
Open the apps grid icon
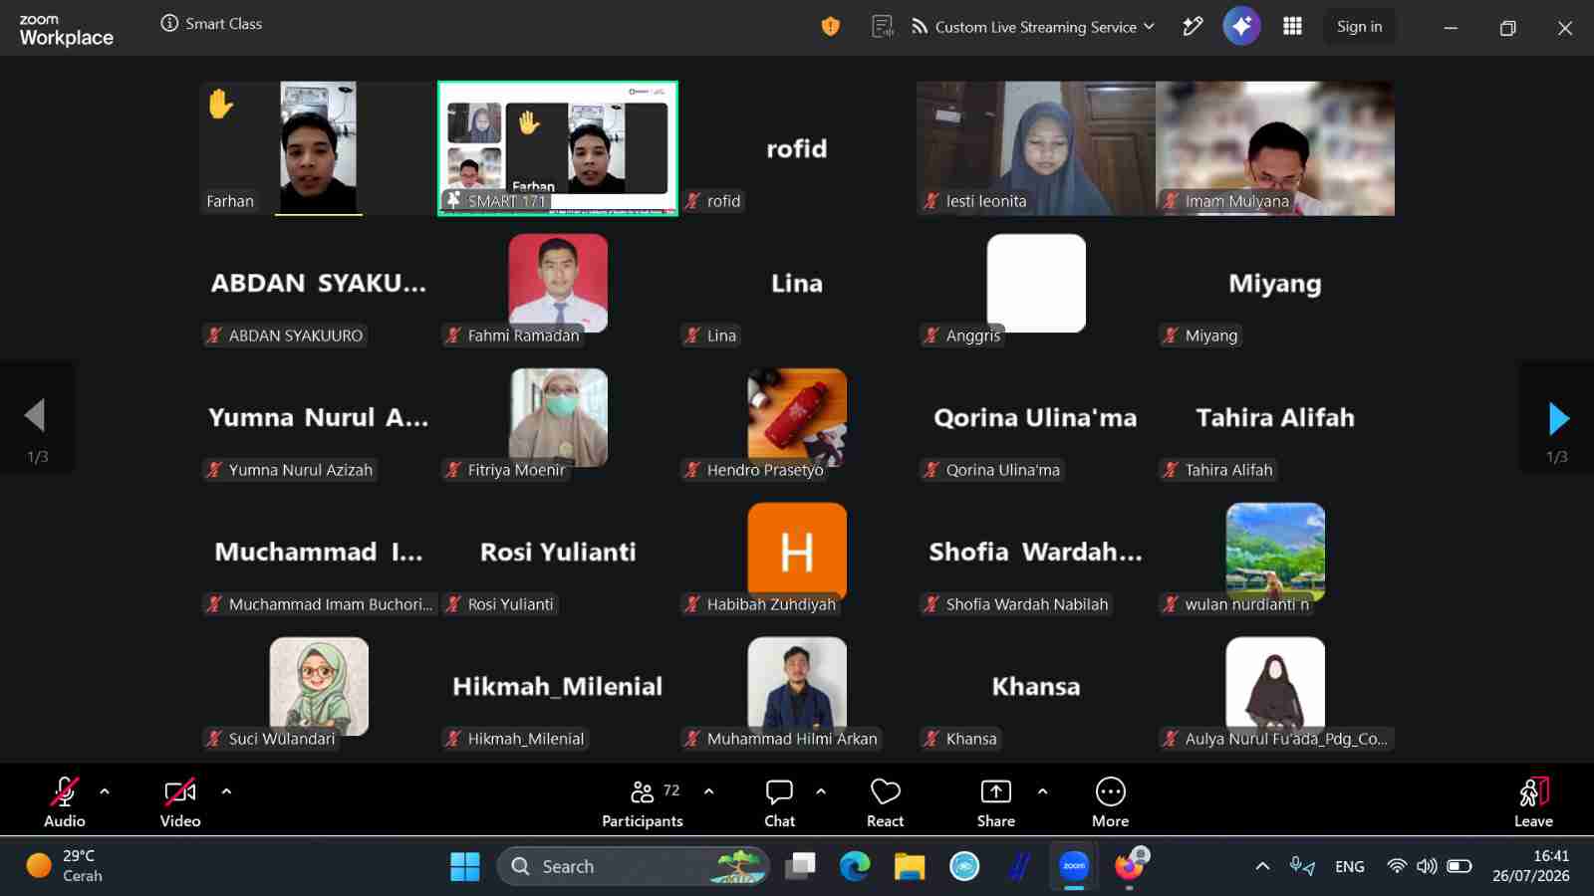pos(1292,27)
